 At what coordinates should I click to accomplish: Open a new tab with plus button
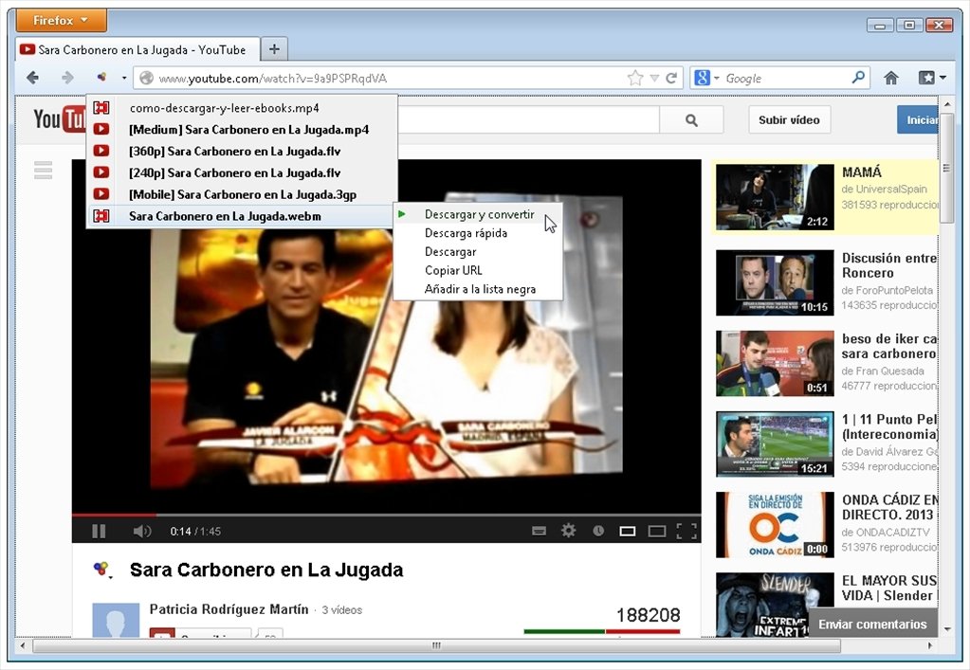(274, 49)
